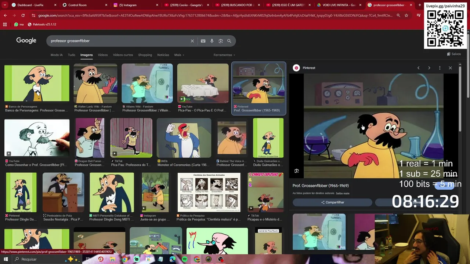Select the Imagens tab

pos(87,55)
